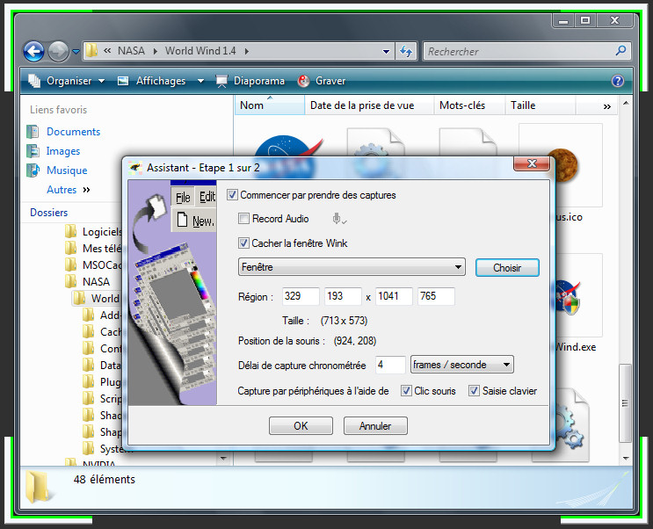Open recent pages dropdown beside navigation arrows
This screenshot has height=529, width=653.
pyautogui.click(x=76, y=52)
